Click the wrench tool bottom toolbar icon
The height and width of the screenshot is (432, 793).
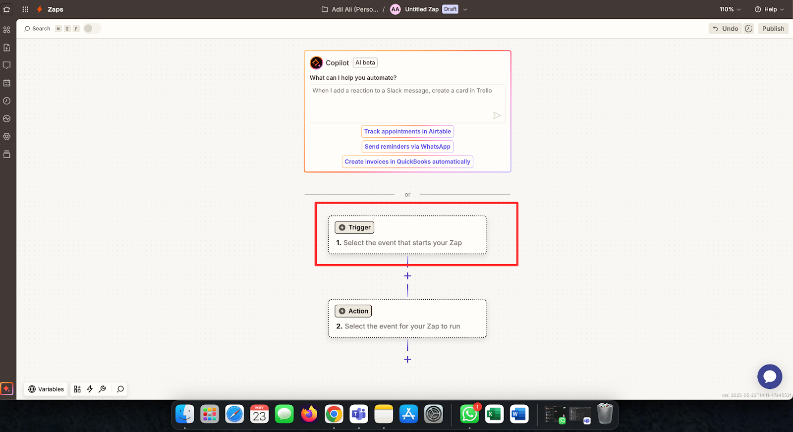coord(103,389)
